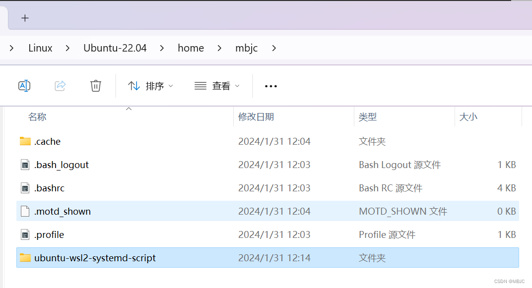The width and height of the screenshot is (532, 288).
Task: Open the 查看 view dropdown
Action: [x=217, y=86]
